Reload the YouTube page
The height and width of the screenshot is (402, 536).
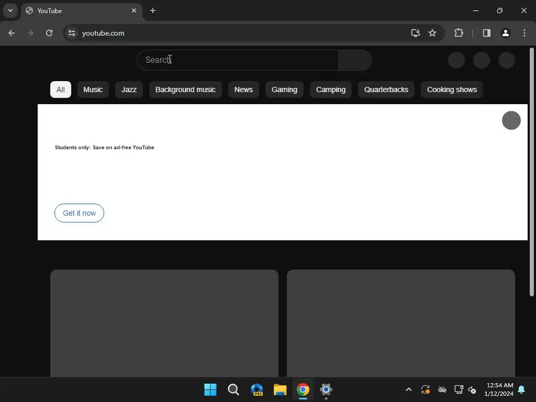pos(49,33)
